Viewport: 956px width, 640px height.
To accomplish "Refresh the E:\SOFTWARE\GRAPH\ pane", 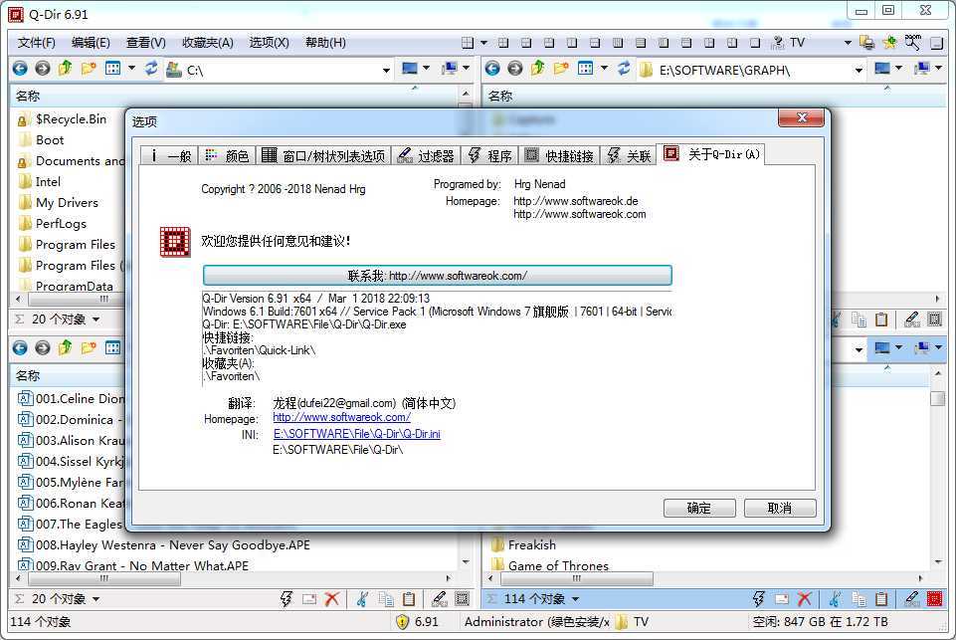I will point(624,69).
